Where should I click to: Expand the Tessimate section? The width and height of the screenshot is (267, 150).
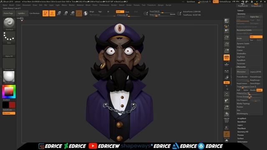pyautogui.click(x=241, y=64)
